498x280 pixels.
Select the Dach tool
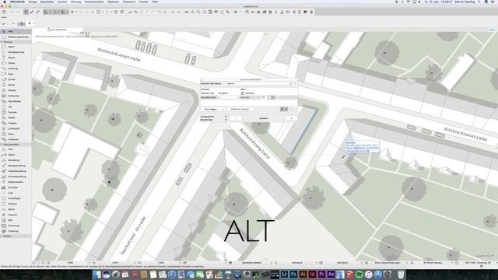point(16,74)
